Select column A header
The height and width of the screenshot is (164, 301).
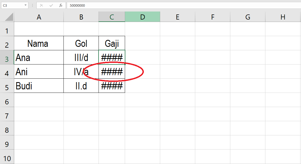click(39, 17)
